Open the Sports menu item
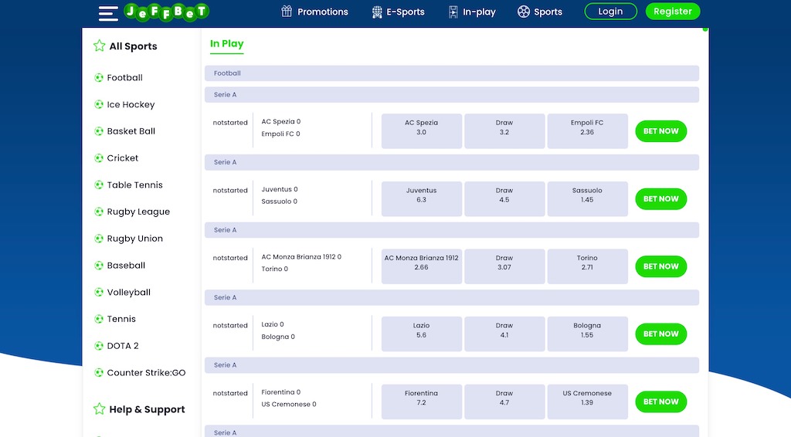 pyautogui.click(x=548, y=12)
